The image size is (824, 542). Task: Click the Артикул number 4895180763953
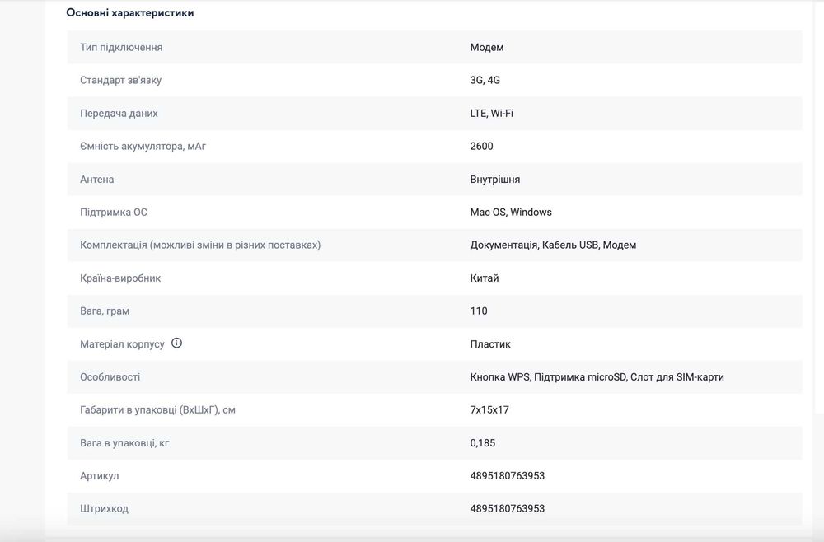[x=508, y=476]
